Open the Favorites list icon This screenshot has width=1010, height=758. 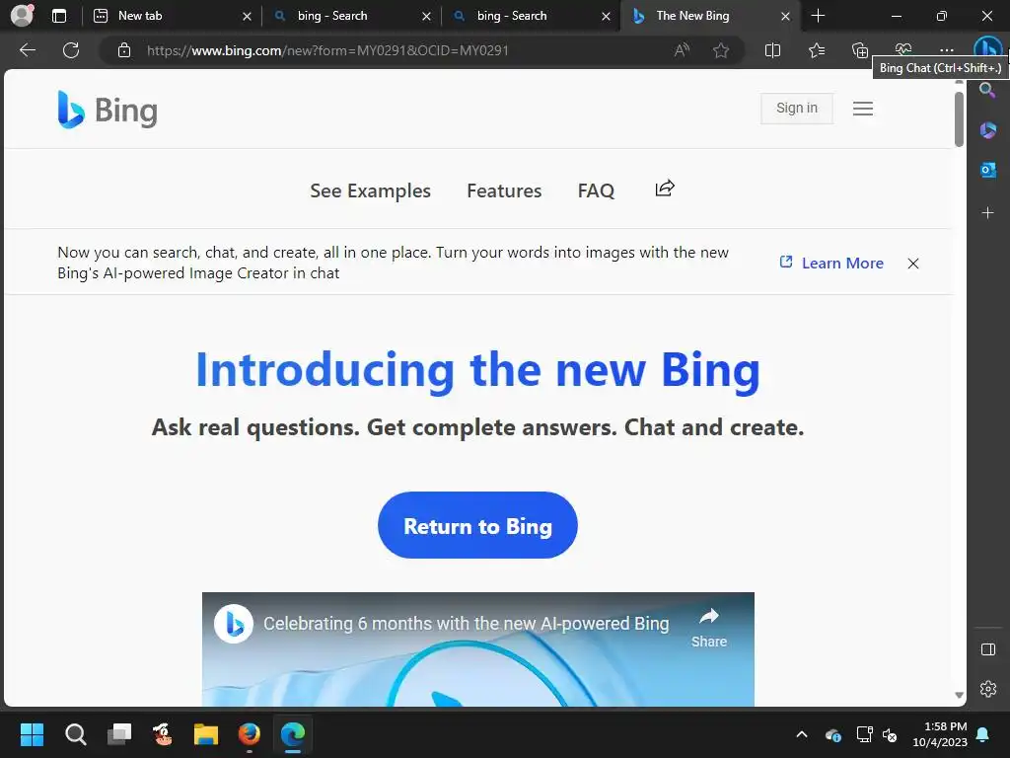(816, 50)
